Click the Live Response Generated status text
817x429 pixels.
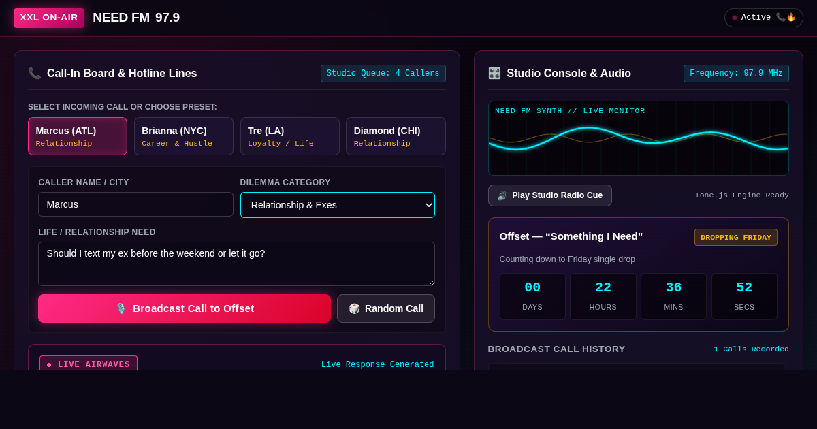[378, 365]
